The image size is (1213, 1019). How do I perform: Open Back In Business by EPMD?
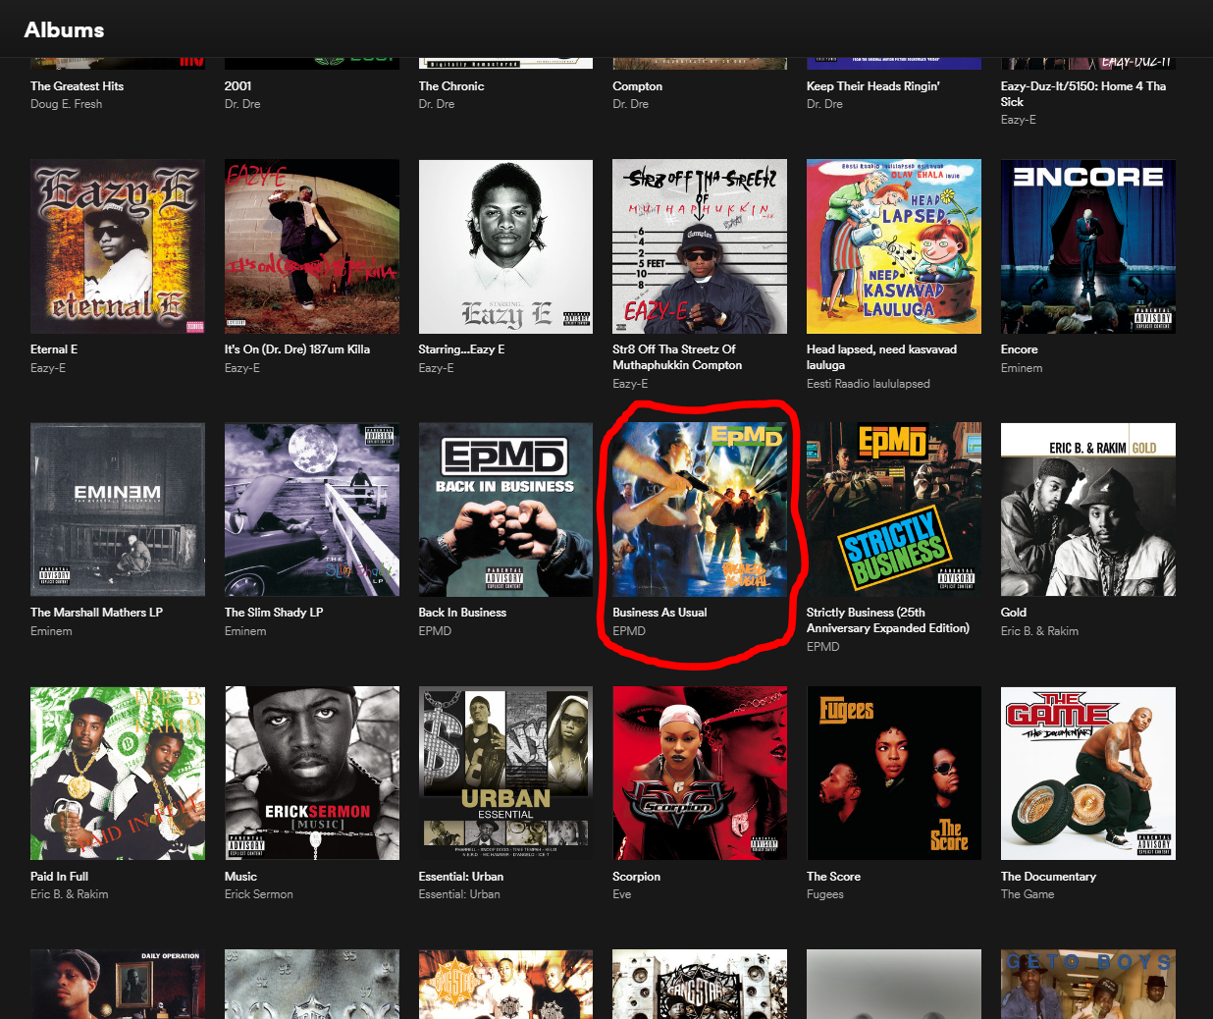click(505, 509)
